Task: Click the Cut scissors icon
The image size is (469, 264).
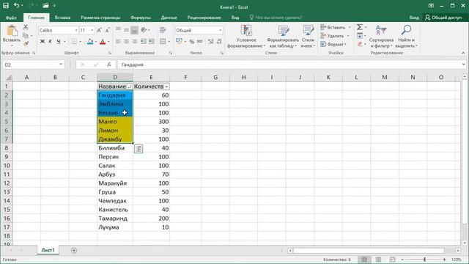Action: pos(26,28)
